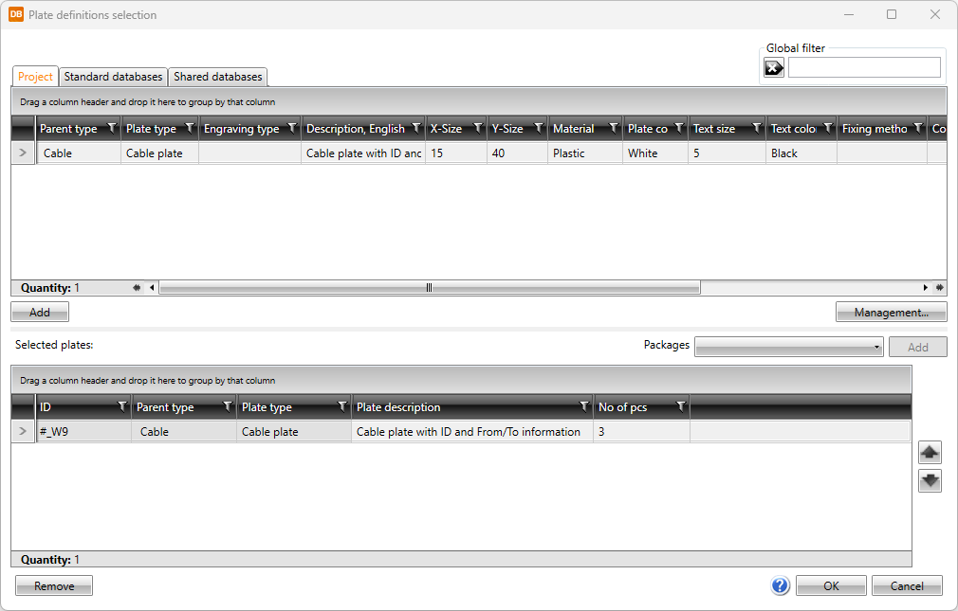Screen dimensions: 958x611
Task: Switch to Standard databases tab
Action: tap(113, 77)
